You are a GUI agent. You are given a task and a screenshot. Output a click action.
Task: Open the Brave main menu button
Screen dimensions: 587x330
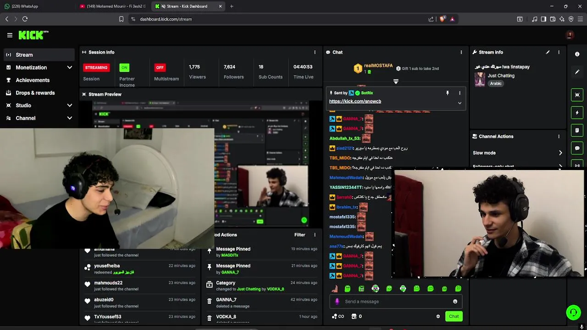pyautogui.click(x=580, y=19)
